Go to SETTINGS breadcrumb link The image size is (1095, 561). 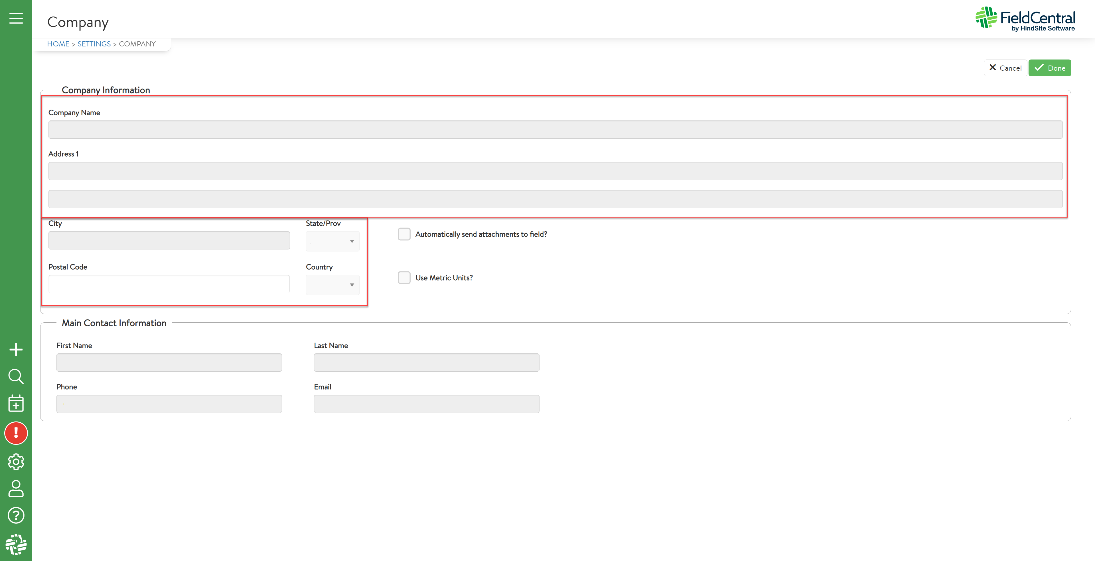tap(94, 44)
